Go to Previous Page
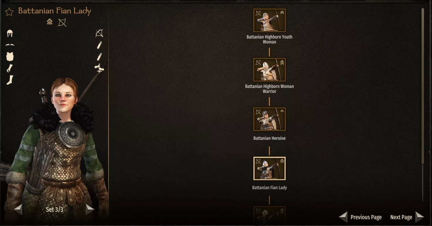This screenshot has height=226, width=432. point(361,217)
